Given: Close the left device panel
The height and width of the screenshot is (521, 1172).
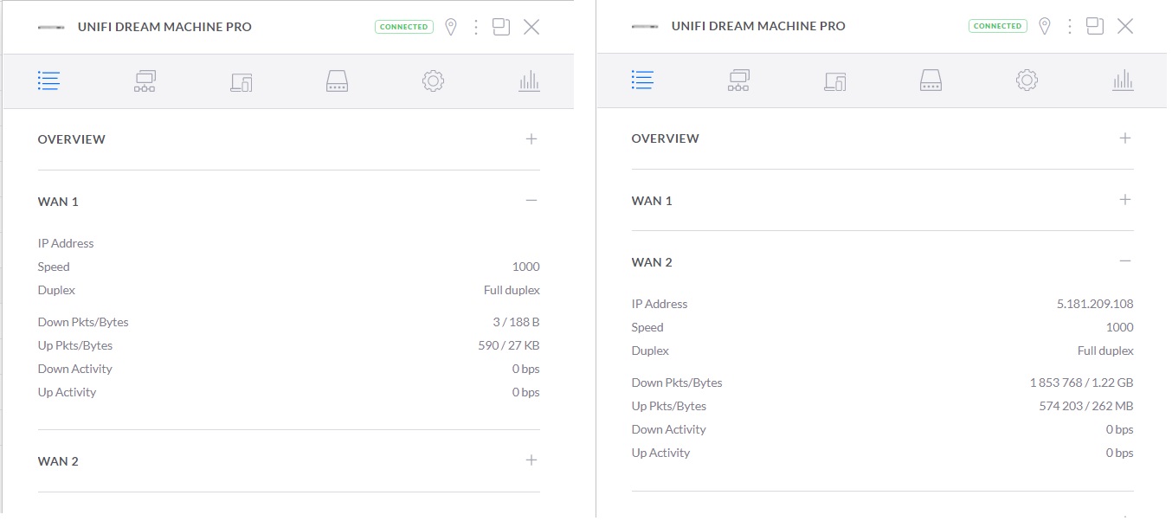Looking at the screenshot, I should click(x=531, y=27).
